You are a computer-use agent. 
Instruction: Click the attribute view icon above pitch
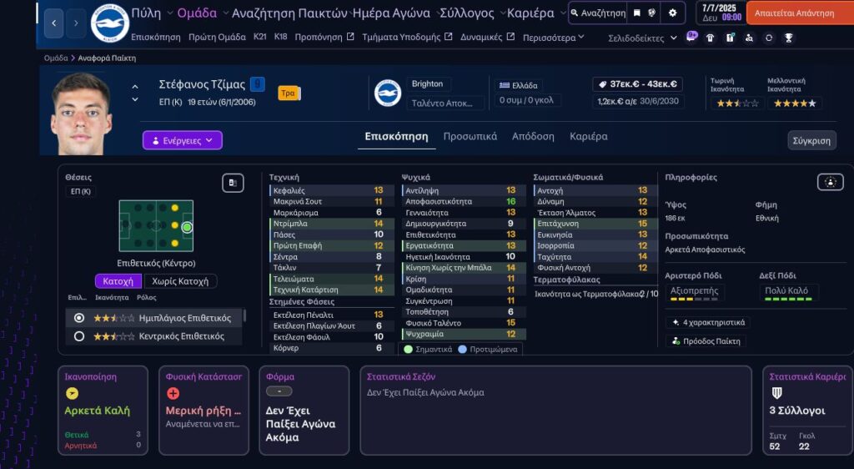[x=233, y=183]
